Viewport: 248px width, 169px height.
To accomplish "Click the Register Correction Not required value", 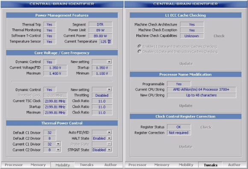I will pos(179,133).
